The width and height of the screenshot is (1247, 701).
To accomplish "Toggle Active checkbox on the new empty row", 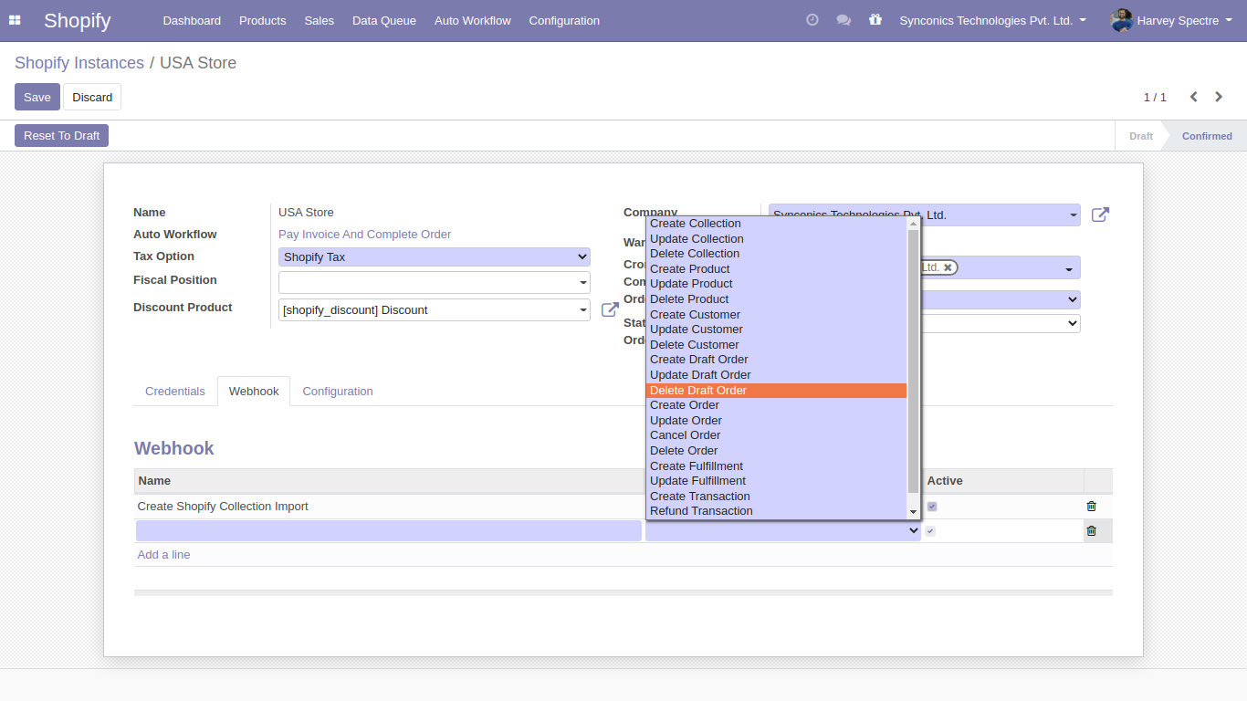I will point(930,531).
